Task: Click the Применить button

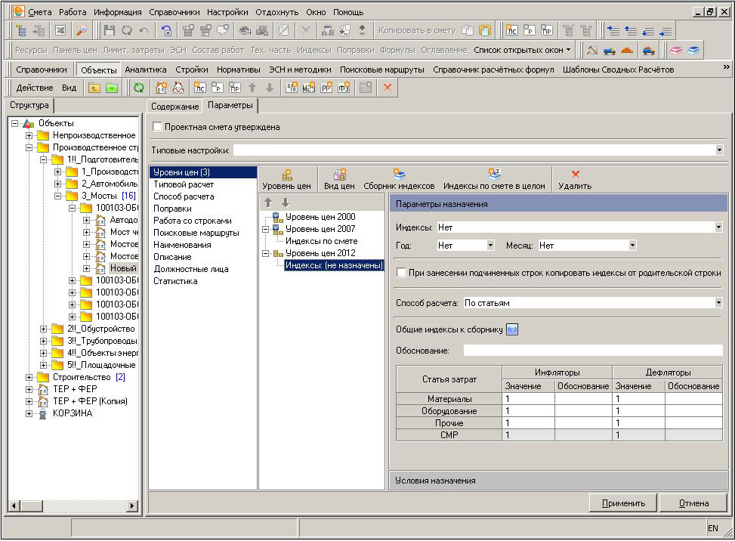Action: point(623,503)
